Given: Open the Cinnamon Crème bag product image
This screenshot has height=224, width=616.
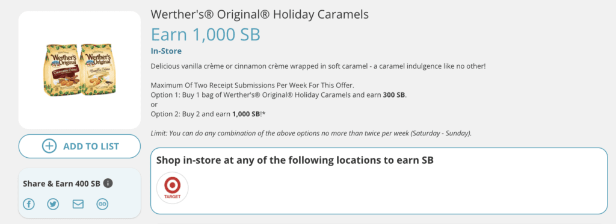Looking at the screenshot, I should pos(63,70).
